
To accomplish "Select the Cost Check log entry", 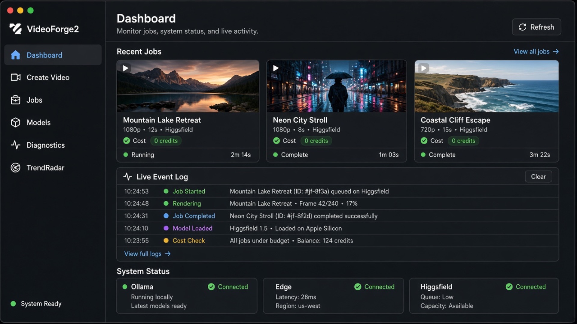I will [337, 241].
